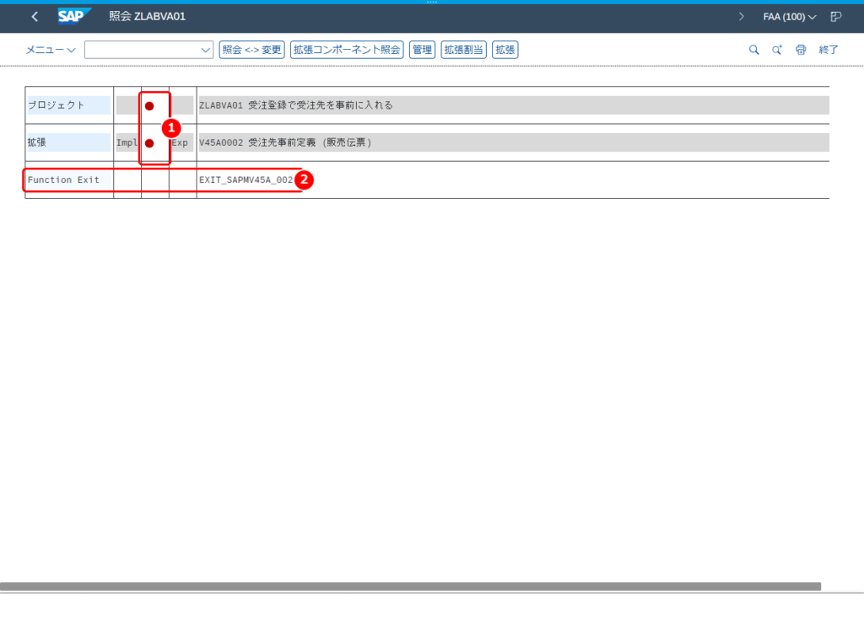Screen dimensions: 864x621
Task: Click the find next magnifier icon
Action: tap(777, 50)
